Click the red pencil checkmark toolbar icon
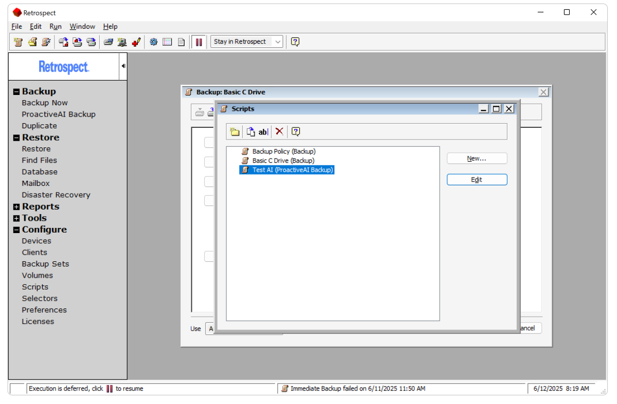The height and width of the screenshot is (404, 617). [136, 42]
